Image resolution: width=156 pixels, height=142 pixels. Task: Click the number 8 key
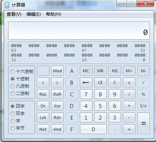pos(100,94)
